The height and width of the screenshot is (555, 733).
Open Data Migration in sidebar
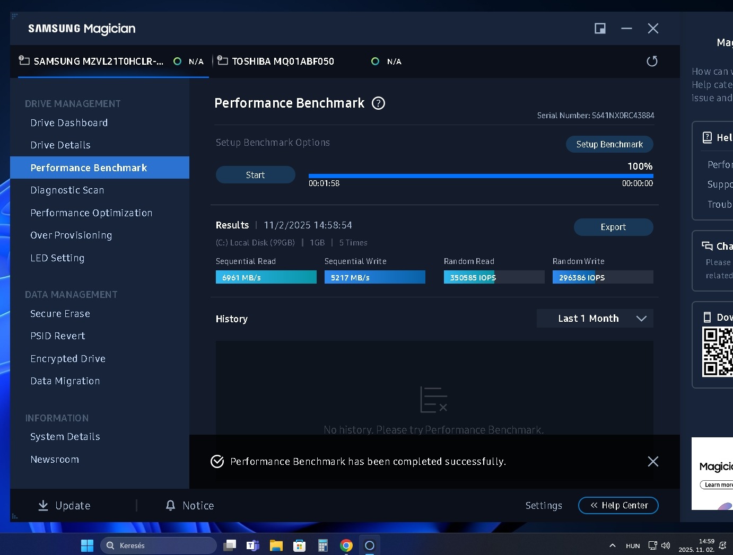tap(65, 381)
